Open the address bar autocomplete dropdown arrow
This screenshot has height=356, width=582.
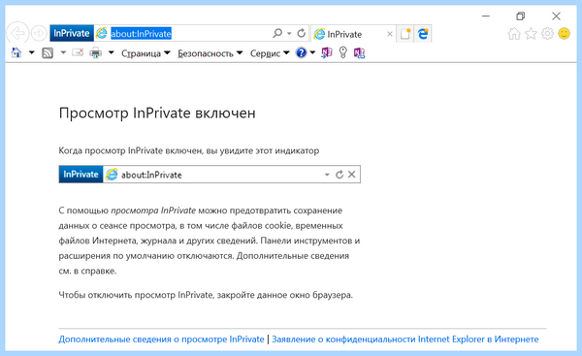(x=289, y=33)
